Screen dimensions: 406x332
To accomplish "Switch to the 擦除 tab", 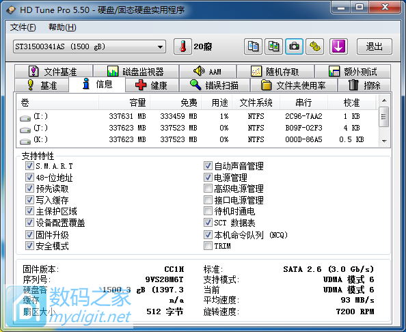I will coord(364,85).
